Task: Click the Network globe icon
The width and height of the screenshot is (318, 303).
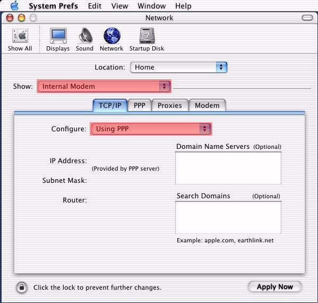Action: (x=111, y=36)
